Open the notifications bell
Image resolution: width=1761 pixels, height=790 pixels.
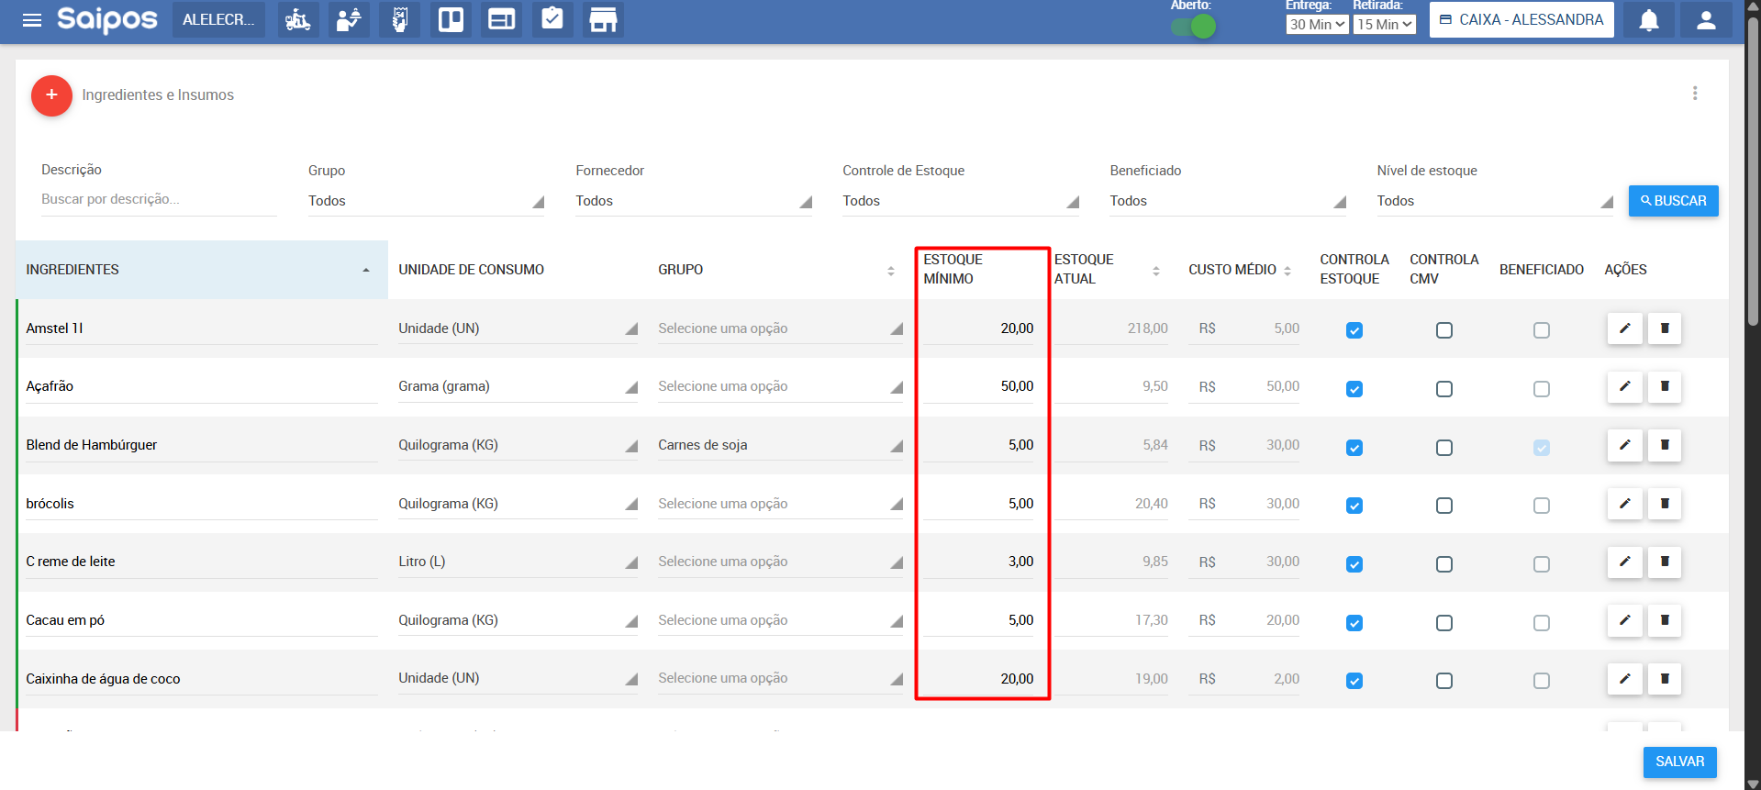click(x=1648, y=20)
